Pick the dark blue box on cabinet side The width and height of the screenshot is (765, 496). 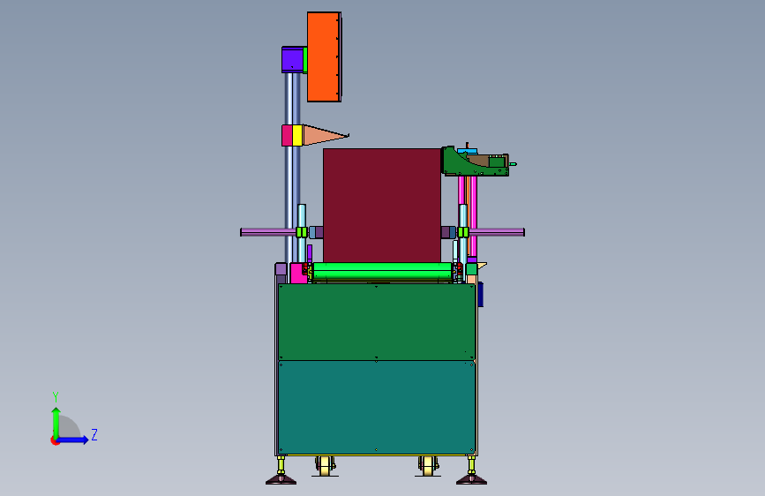pyautogui.click(x=481, y=295)
